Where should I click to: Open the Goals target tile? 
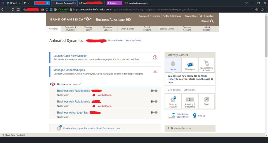[x=206, y=101]
